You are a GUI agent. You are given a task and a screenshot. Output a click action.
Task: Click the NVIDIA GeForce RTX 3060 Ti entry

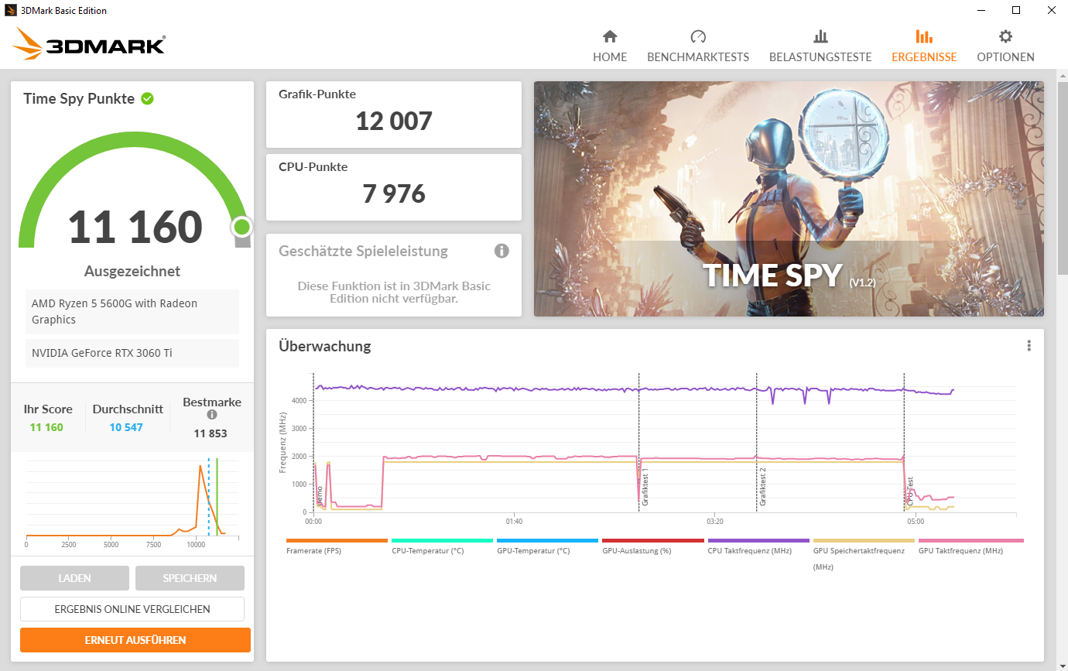tap(132, 353)
